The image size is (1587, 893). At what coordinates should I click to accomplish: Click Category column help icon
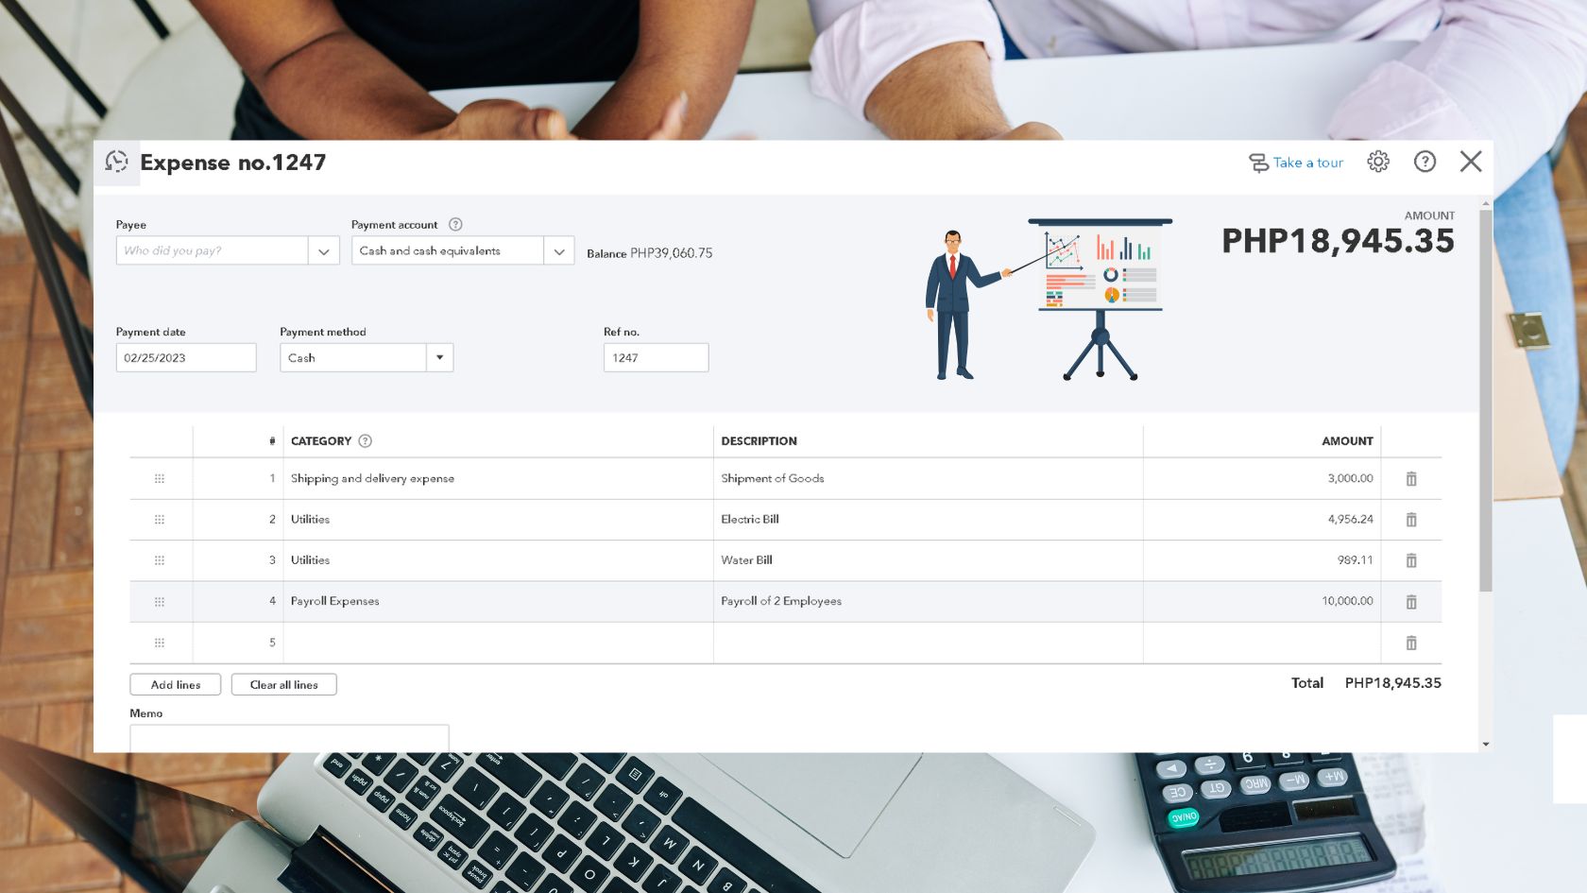pos(366,440)
